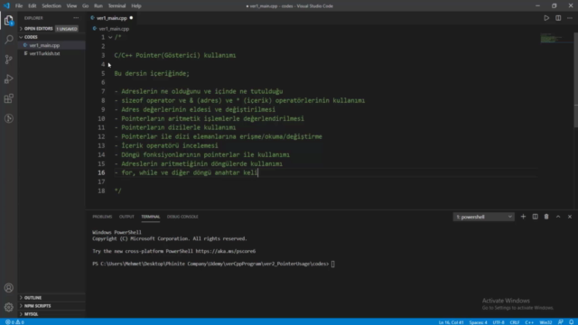Click the ver1_main.cpp breadcrumb

pyautogui.click(x=114, y=28)
